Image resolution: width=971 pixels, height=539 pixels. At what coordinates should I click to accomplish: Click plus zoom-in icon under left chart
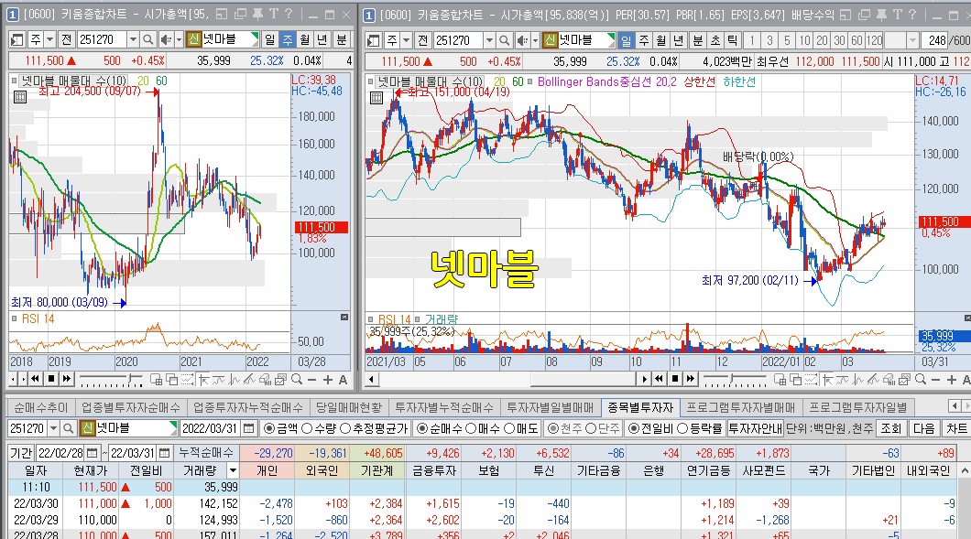click(x=327, y=380)
